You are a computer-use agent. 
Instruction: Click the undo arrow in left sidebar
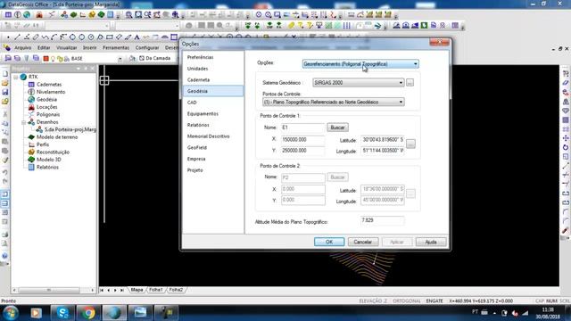click(x=5, y=172)
